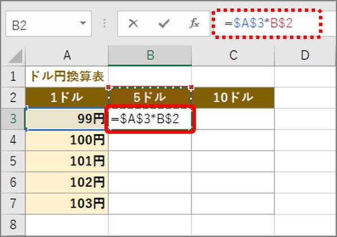Select row 8 header

(13, 225)
